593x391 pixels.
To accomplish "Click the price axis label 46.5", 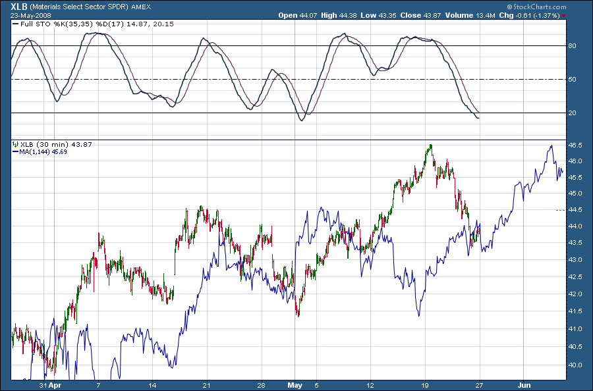I will click(575, 145).
